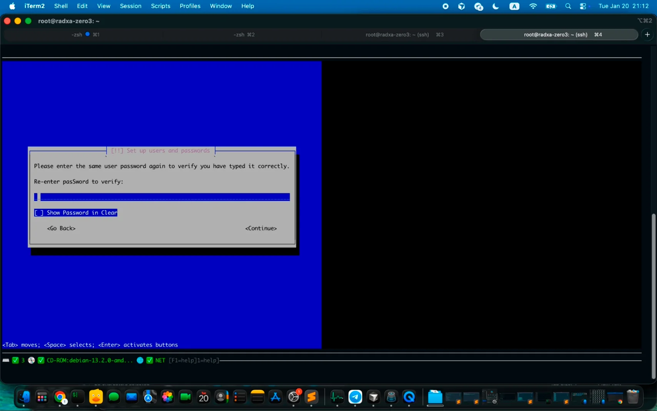Open Spotlight search in the menu bar

[x=568, y=6]
